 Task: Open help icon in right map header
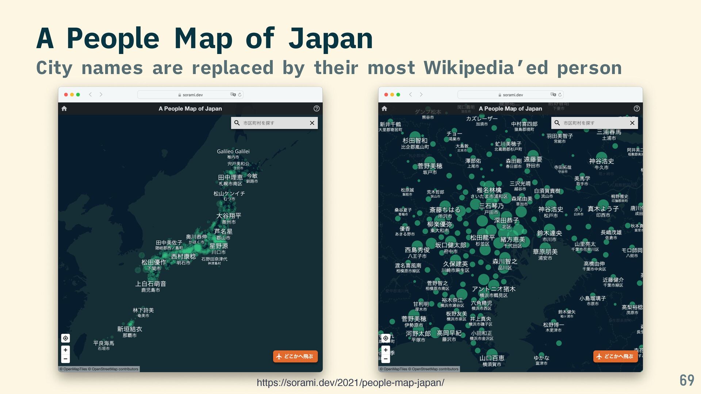[637, 108]
